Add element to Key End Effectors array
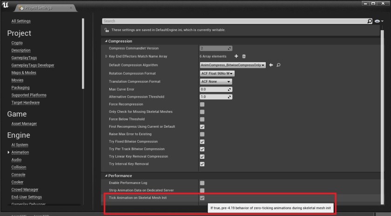The image size is (391, 216). click(x=236, y=56)
